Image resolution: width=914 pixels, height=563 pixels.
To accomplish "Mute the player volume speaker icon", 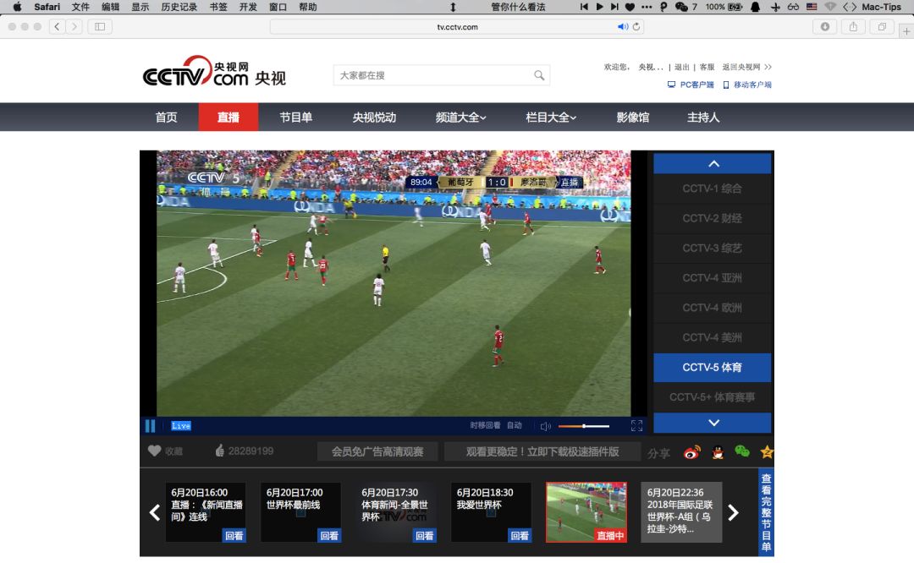I will 546,426.
